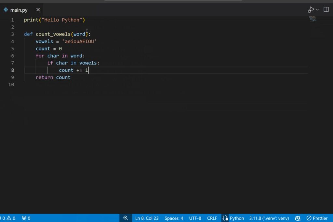333x222 pixels.
Task: Change language mode from Python
Action: [237, 218]
